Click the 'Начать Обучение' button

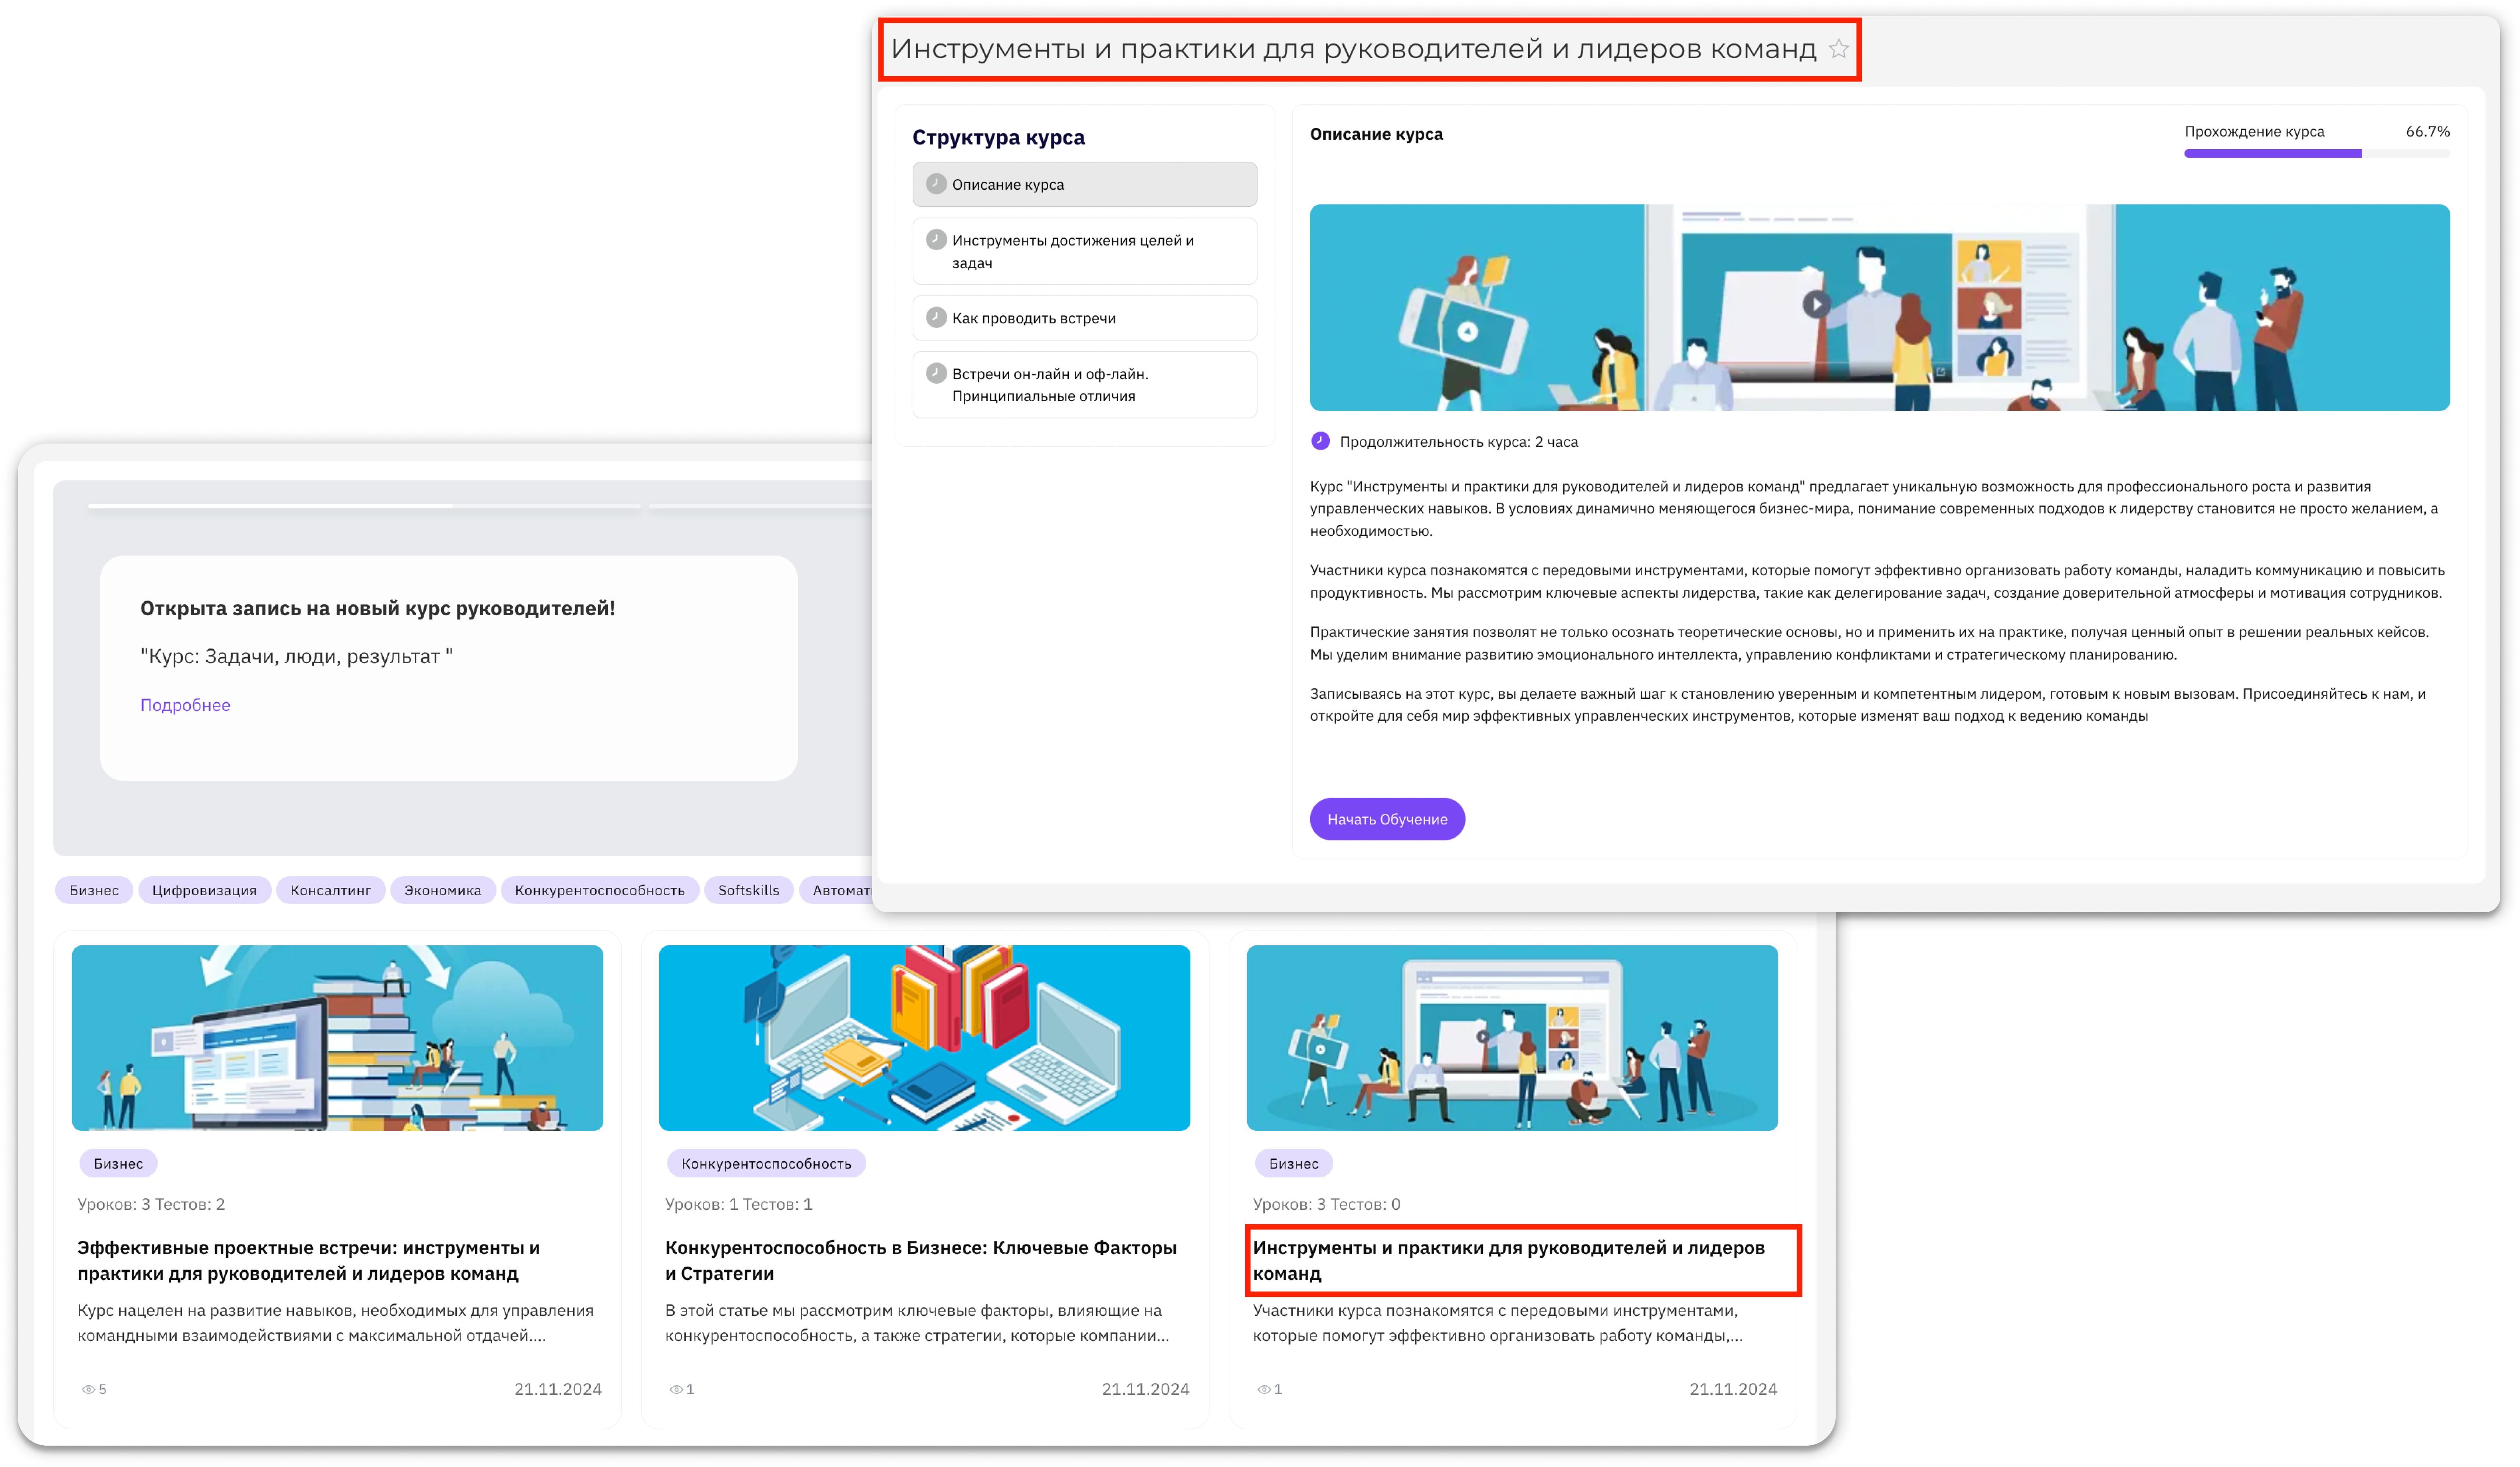click(1387, 819)
